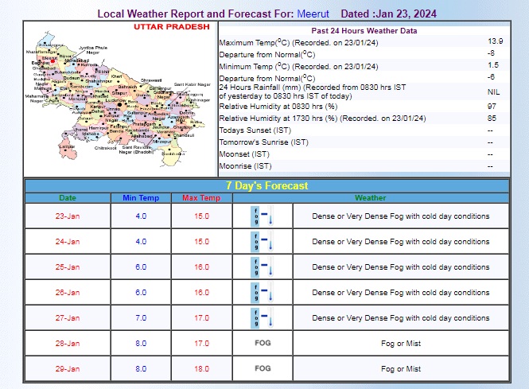Image resolution: width=529 pixels, height=389 pixels.
Task: Click the FOG text icon for 29-Jan
Action: click(263, 368)
